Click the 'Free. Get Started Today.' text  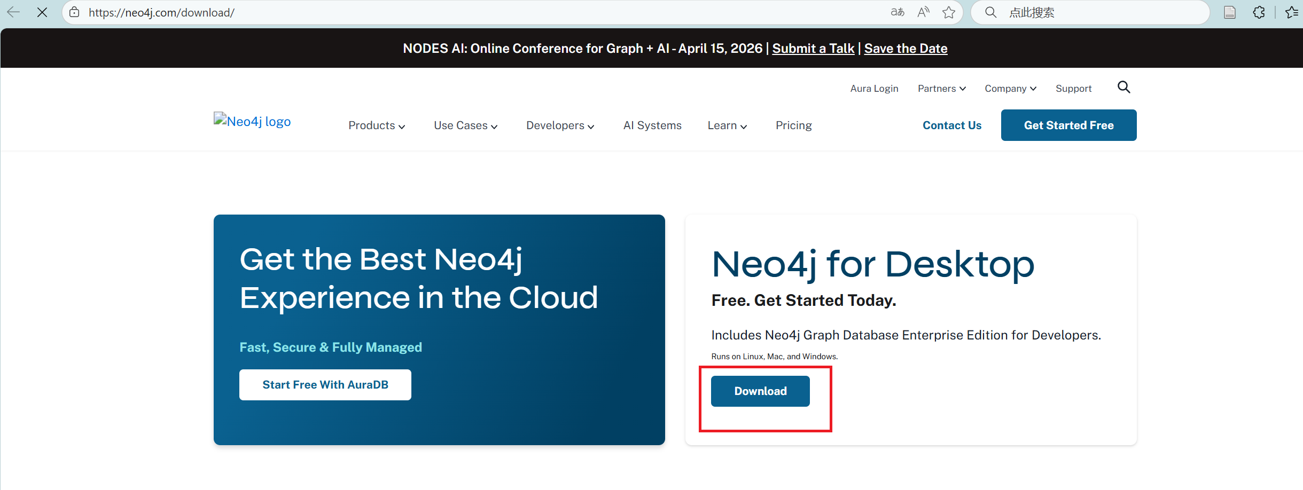tap(803, 301)
